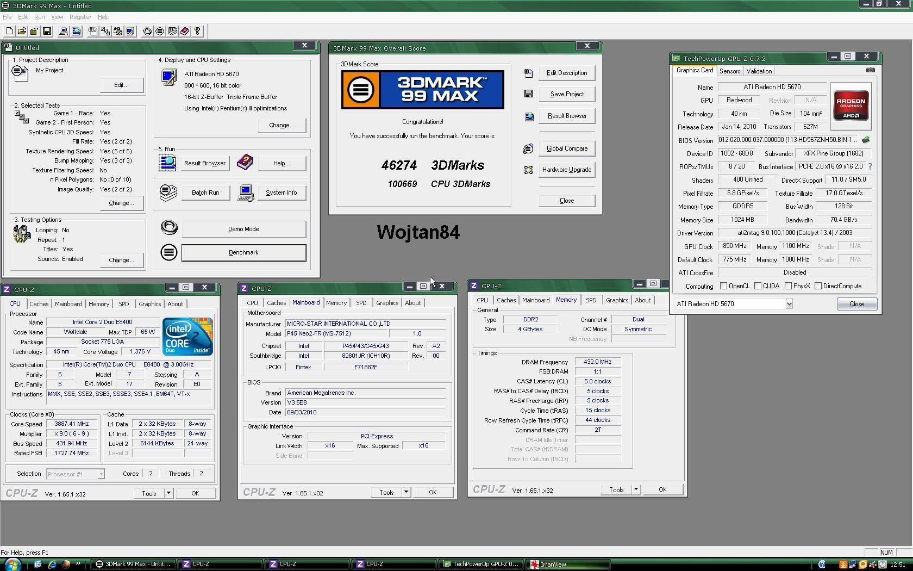Screen dimensions: 913x571
Task: Click the Global Compare button
Action: click(x=567, y=148)
